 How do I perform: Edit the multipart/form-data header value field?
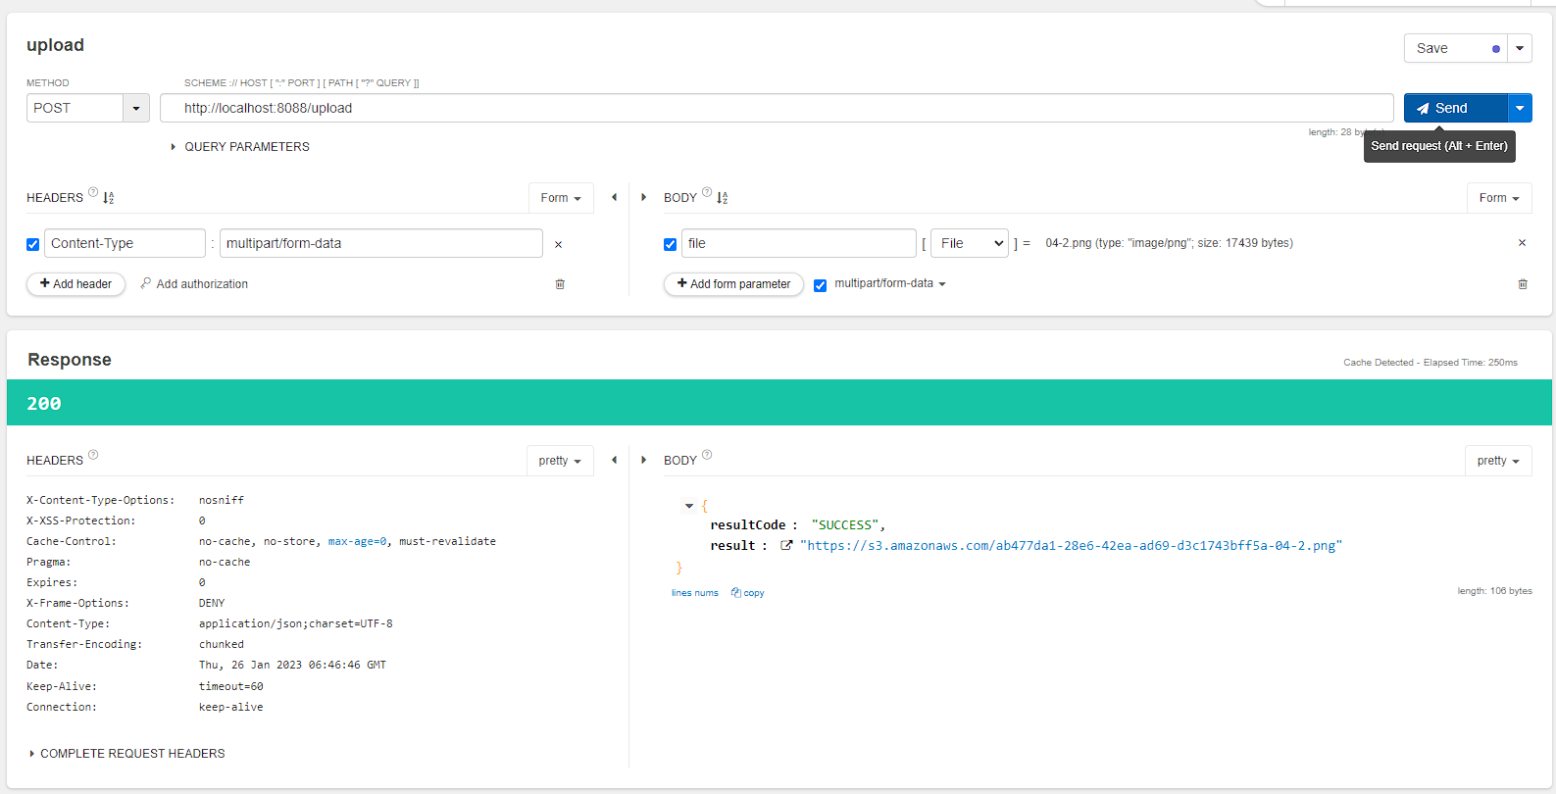pyautogui.click(x=381, y=243)
